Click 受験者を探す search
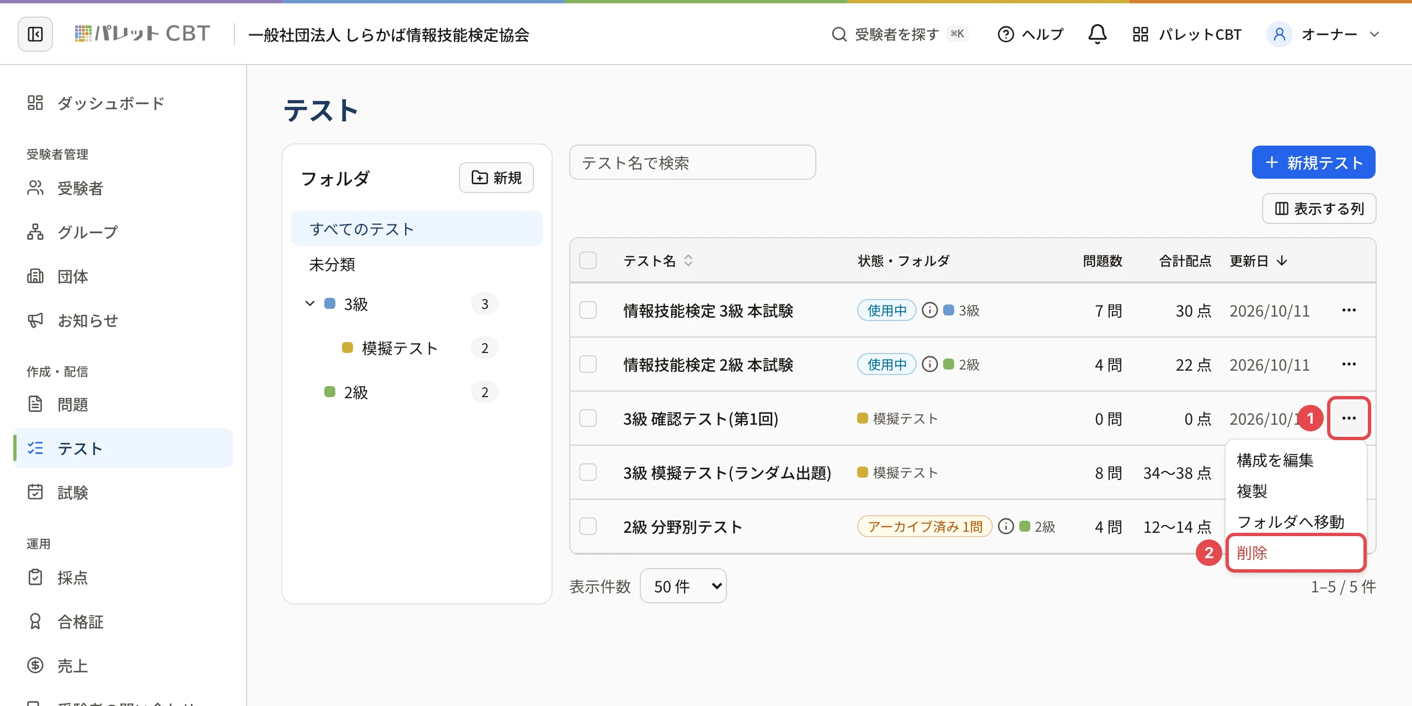 click(899, 34)
